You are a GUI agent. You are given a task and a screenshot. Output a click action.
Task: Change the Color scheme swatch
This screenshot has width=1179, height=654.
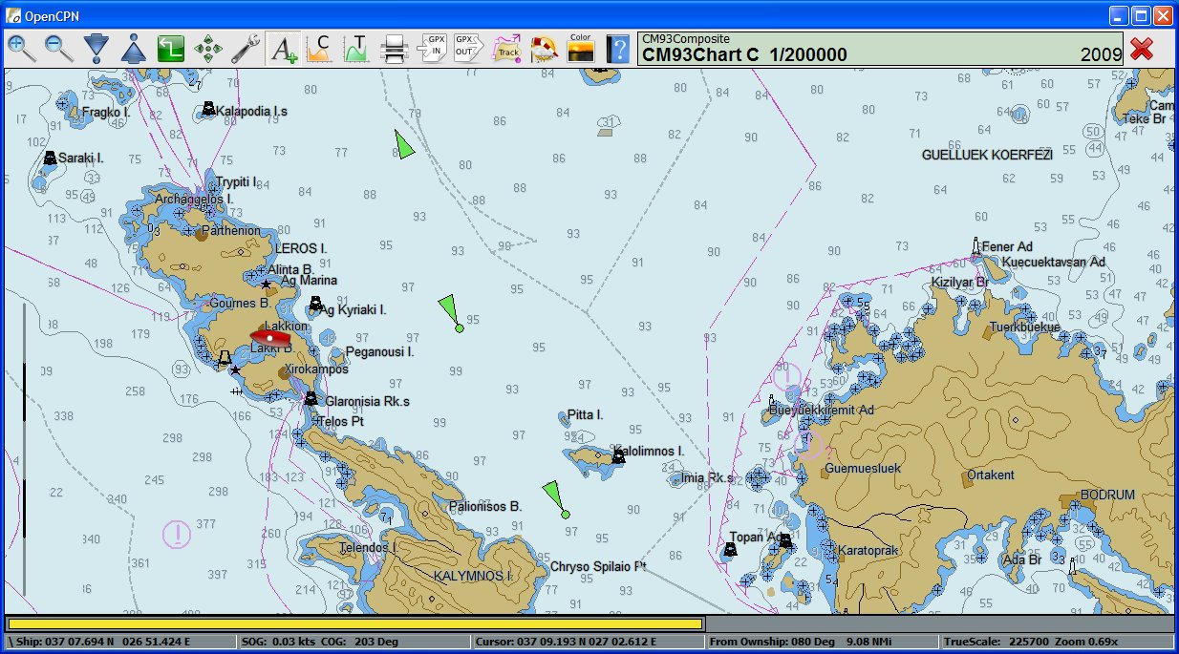click(x=580, y=48)
